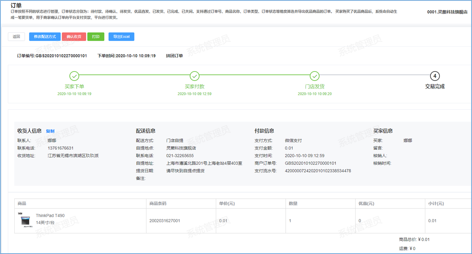Click the 商品条码 column header
Screen dimensions: 472x254
[158, 203]
